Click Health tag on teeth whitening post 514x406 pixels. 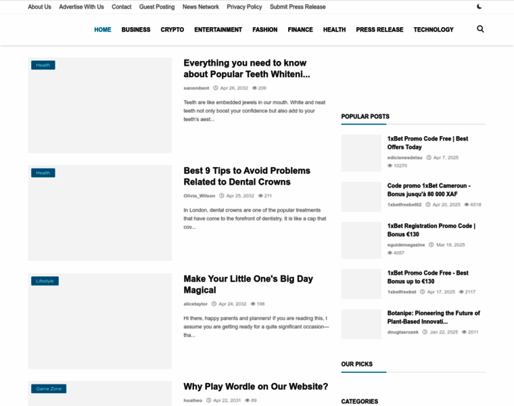(43, 65)
